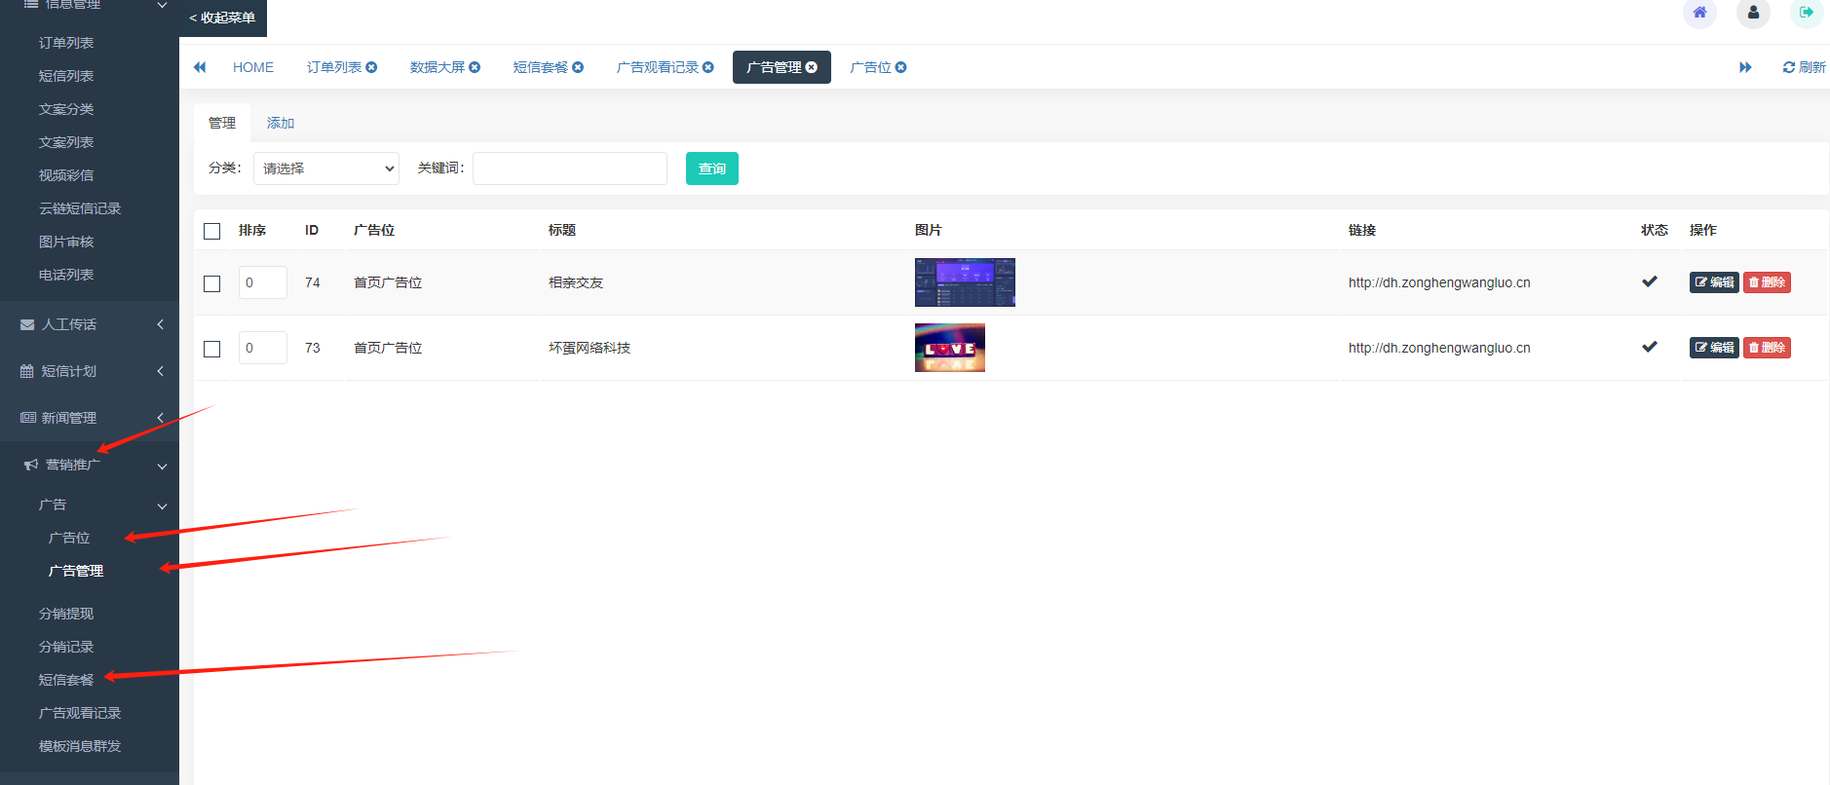Screen dimensions: 1830x785
Task: Edit the 相亲交友 ad row
Action: click(1714, 282)
